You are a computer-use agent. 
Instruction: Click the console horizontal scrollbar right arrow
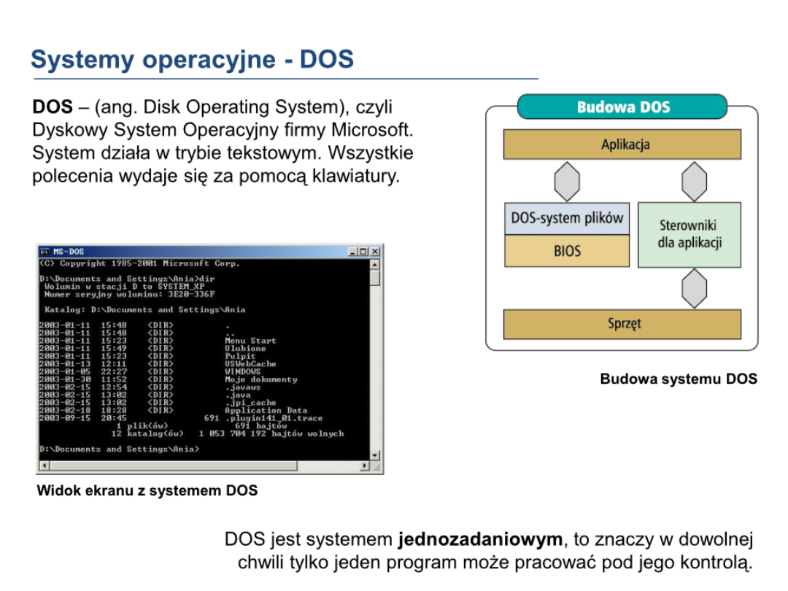(x=364, y=466)
